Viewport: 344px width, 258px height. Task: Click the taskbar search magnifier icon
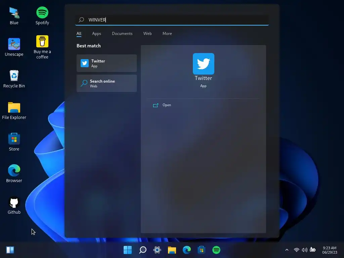(142, 250)
